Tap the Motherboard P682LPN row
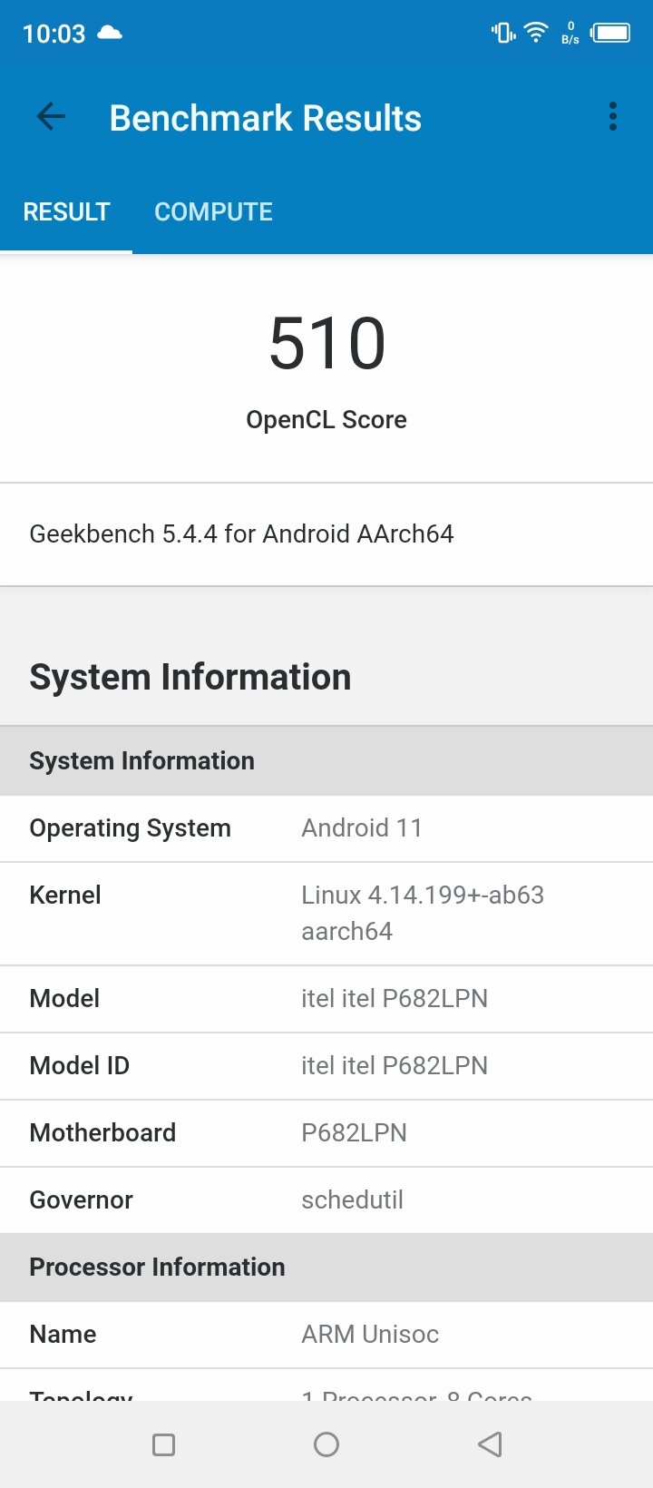Viewport: 653px width, 1488px height. click(x=326, y=1133)
